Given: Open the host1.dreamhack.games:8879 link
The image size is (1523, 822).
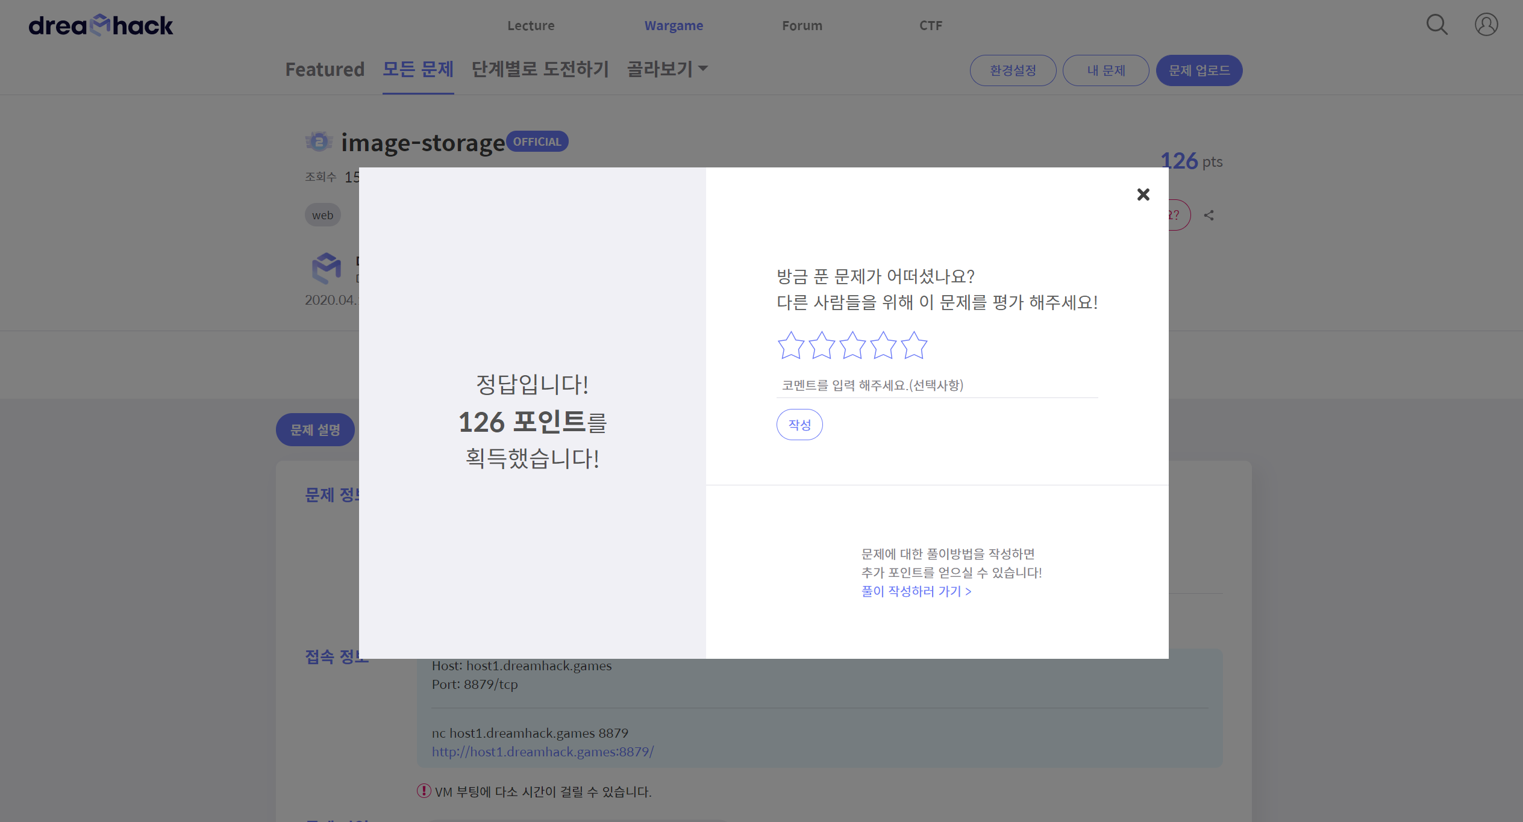Looking at the screenshot, I should (x=542, y=752).
